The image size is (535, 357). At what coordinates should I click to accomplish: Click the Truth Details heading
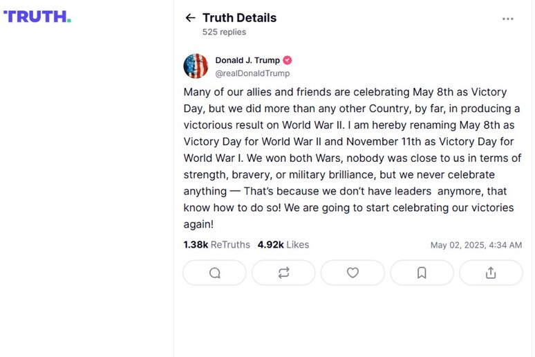(x=239, y=18)
